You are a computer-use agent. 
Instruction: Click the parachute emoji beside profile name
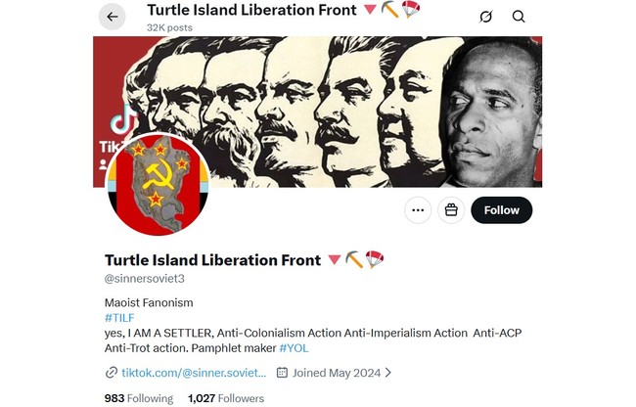point(375,259)
